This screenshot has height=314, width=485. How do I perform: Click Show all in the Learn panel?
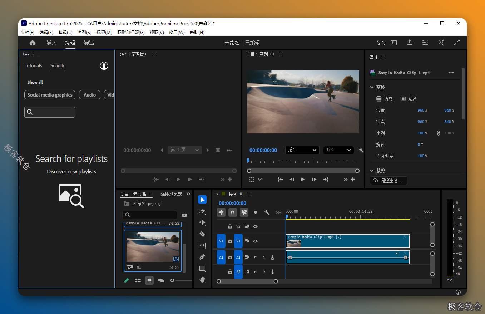(x=35, y=82)
